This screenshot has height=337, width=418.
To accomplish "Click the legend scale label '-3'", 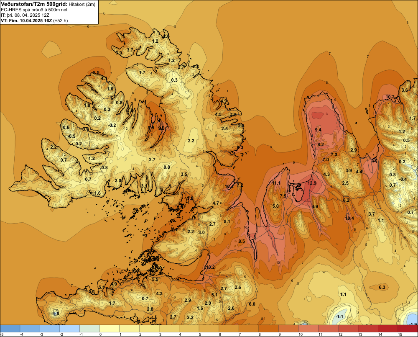I will point(41,334).
